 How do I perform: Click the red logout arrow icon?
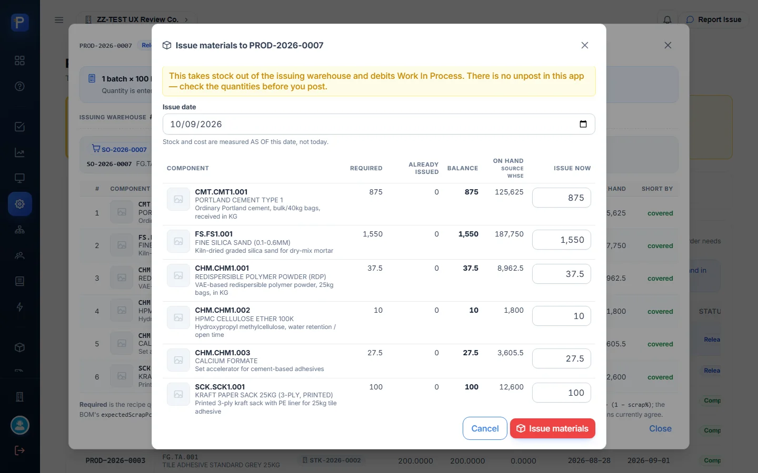(x=19, y=450)
